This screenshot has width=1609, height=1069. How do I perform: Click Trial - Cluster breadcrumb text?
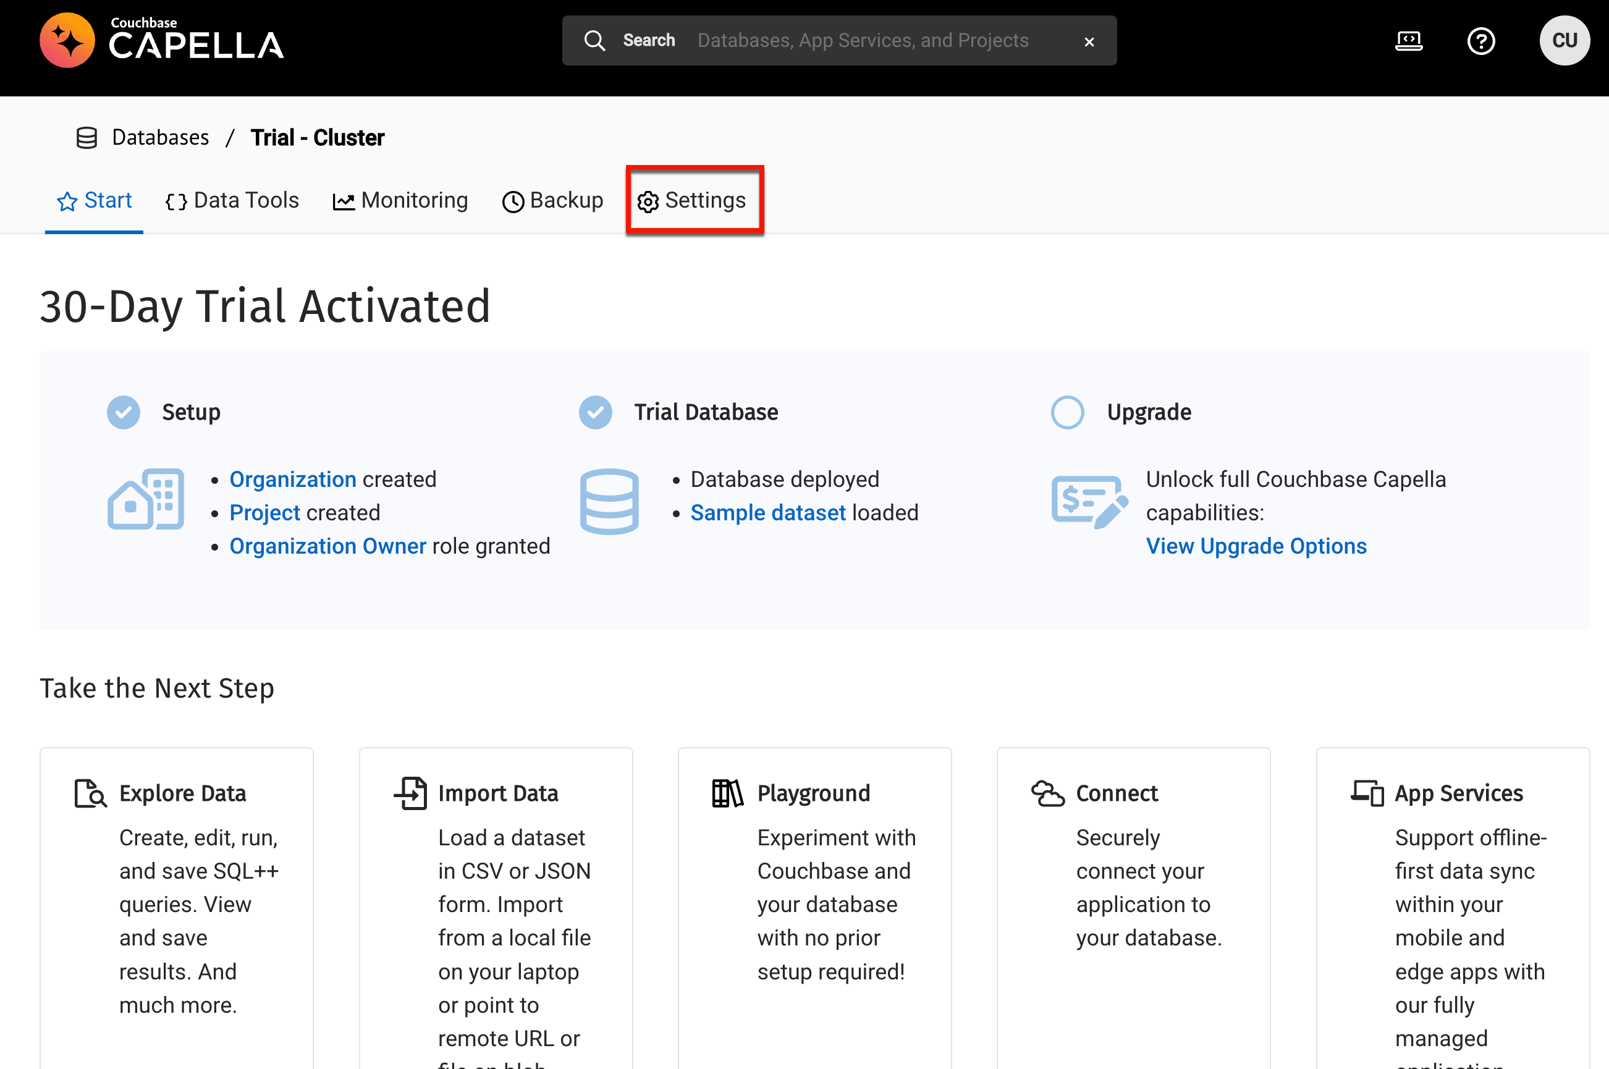click(317, 137)
